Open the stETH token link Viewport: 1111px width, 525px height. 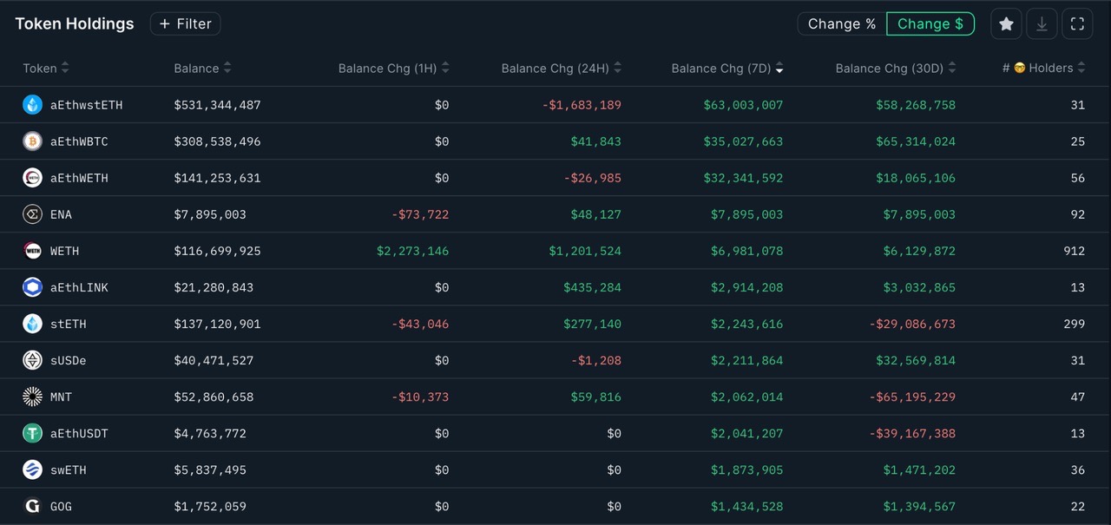click(68, 324)
